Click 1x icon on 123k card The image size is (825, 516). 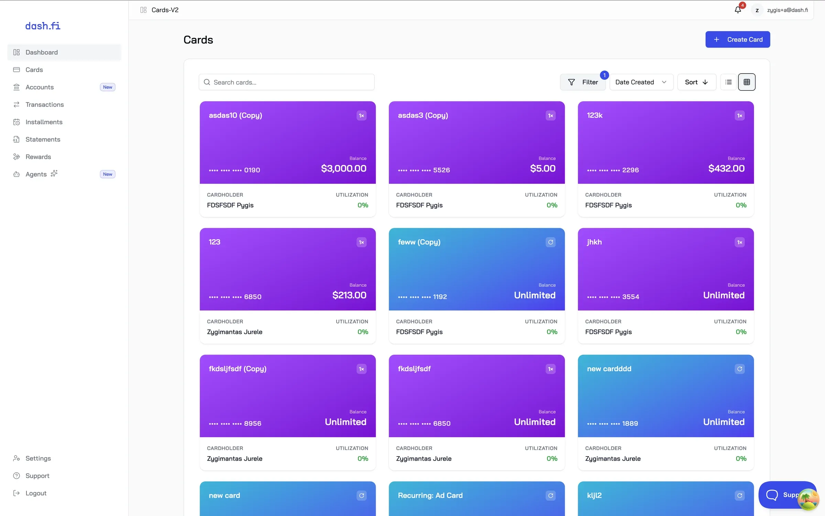pos(739,116)
